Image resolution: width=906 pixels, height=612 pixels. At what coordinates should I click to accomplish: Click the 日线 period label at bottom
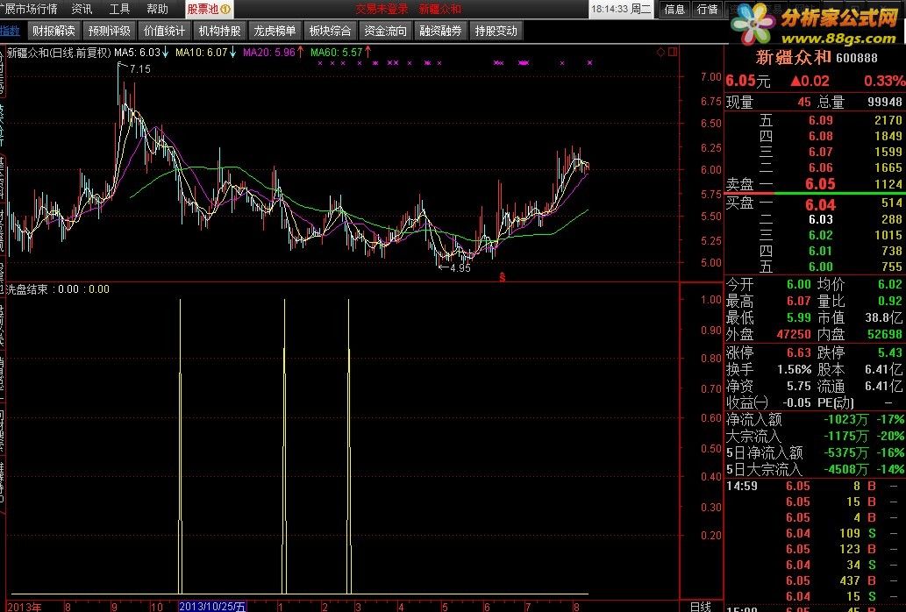click(701, 606)
